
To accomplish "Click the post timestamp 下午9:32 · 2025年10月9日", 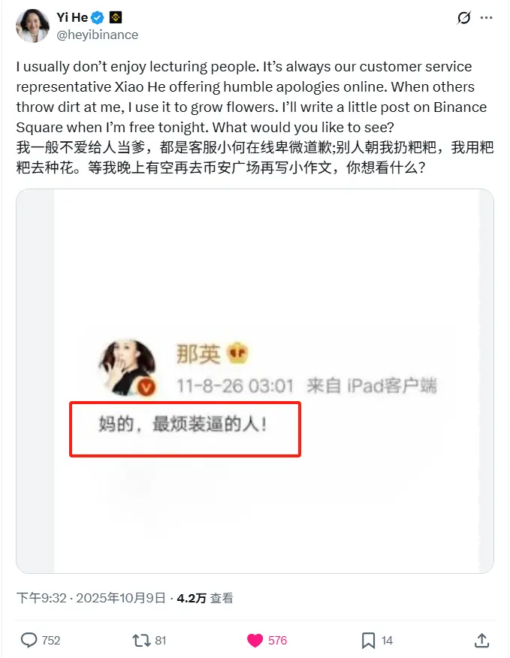I will pyautogui.click(x=91, y=598).
